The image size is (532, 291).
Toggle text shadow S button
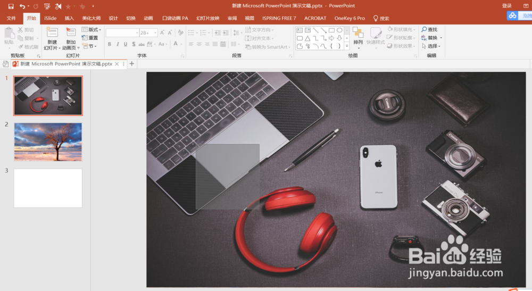tap(134, 44)
